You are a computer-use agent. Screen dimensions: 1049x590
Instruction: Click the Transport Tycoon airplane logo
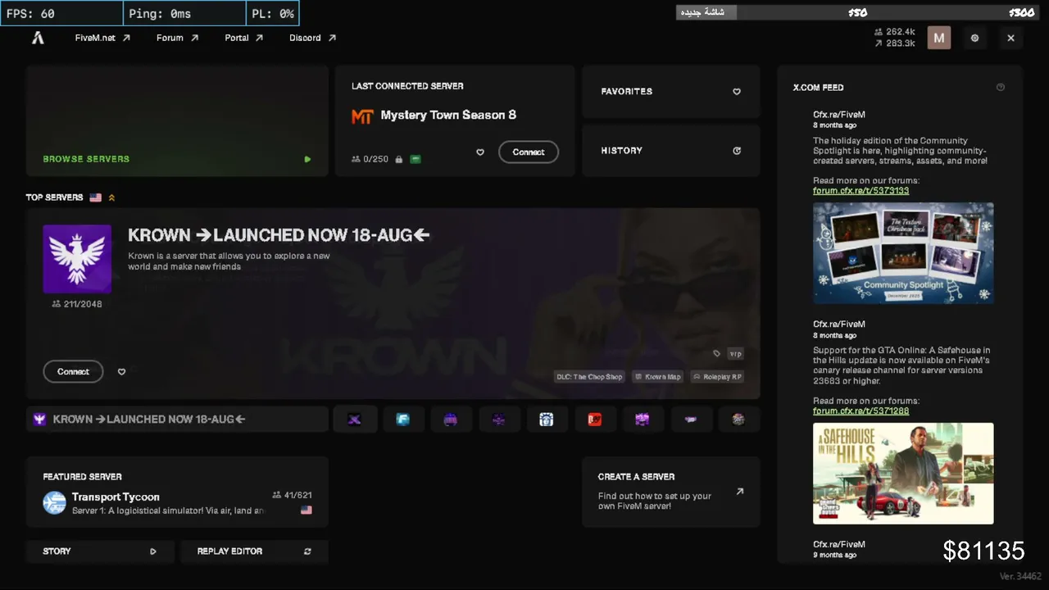[x=54, y=502]
